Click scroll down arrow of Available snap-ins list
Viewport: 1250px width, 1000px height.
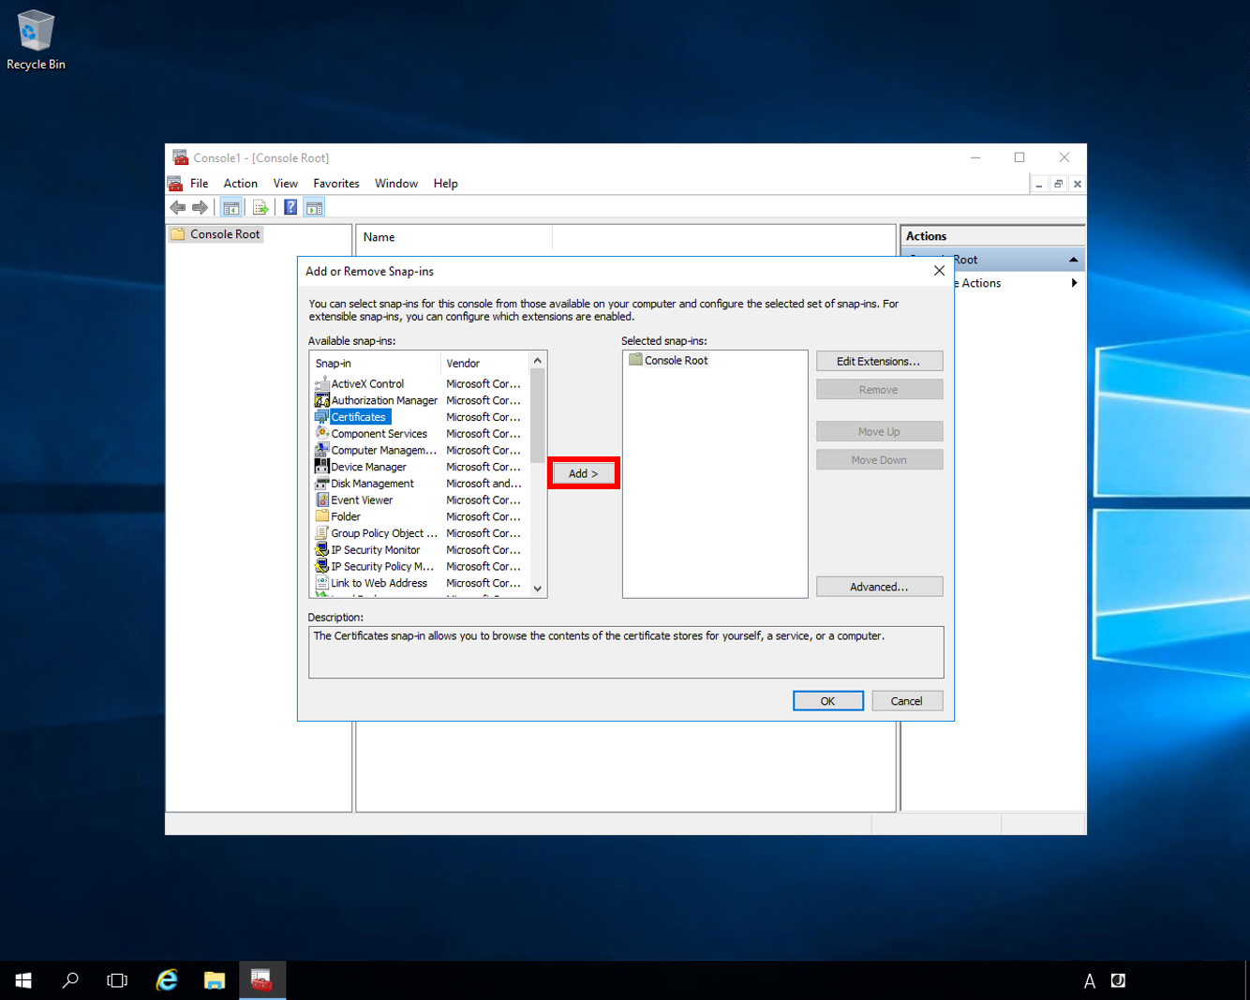tap(538, 589)
